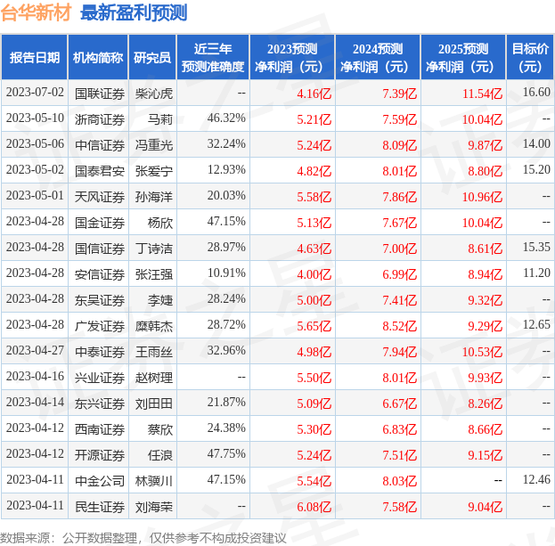Click the 目标价 column header
555x546 pixels.
pyautogui.click(x=530, y=58)
